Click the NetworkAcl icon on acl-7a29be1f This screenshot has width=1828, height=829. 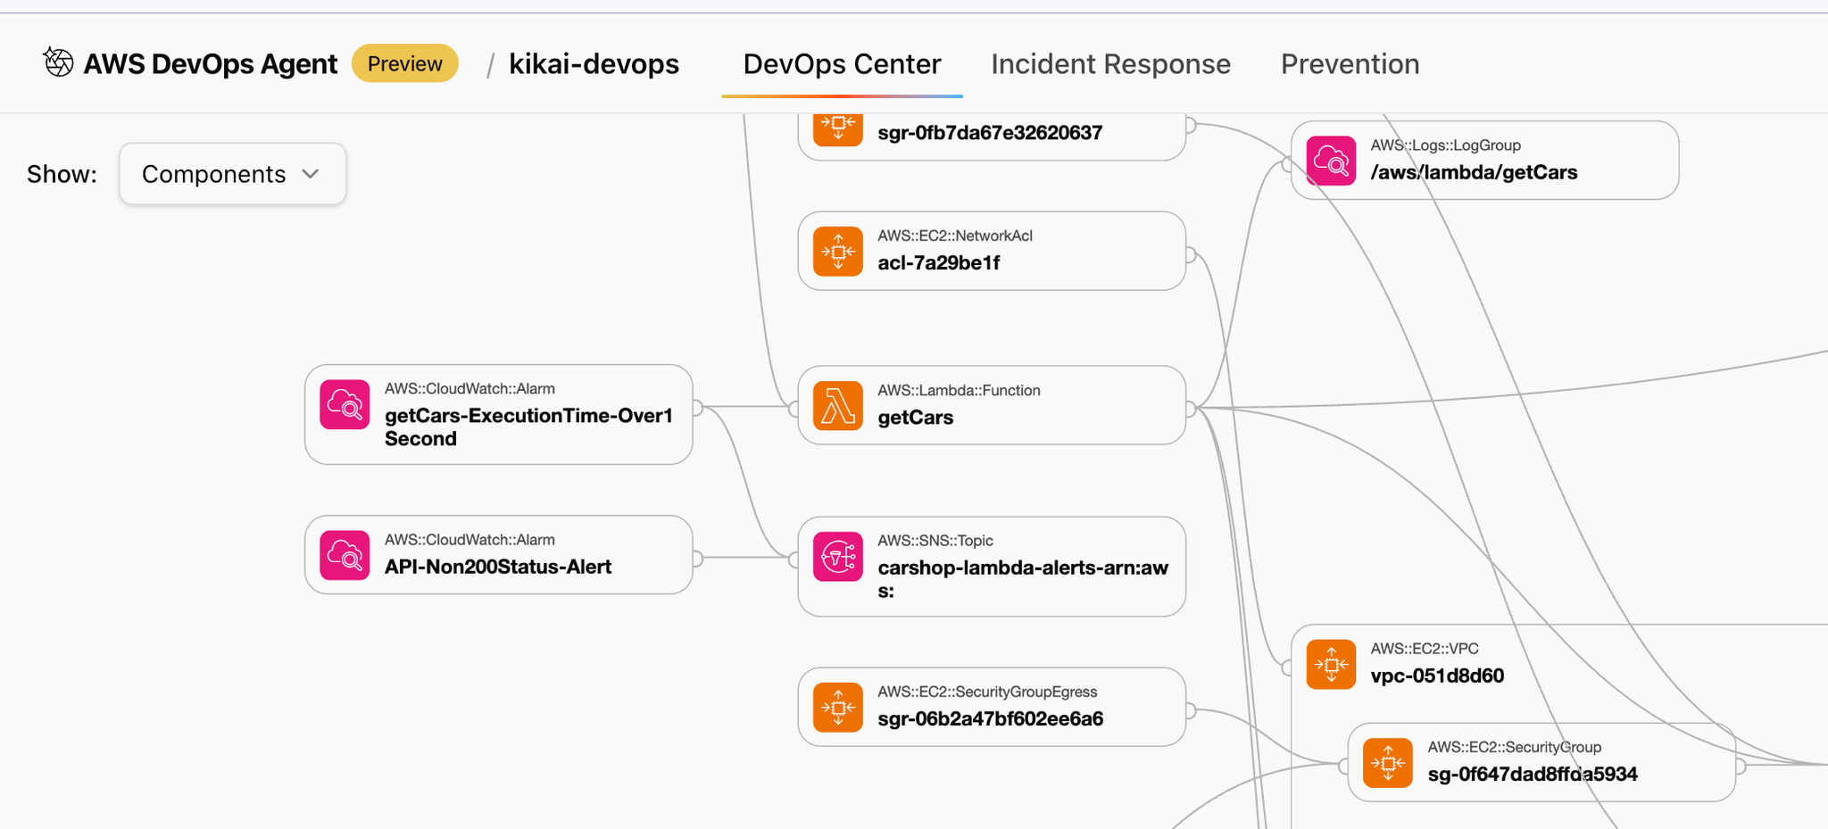[838, 251]
